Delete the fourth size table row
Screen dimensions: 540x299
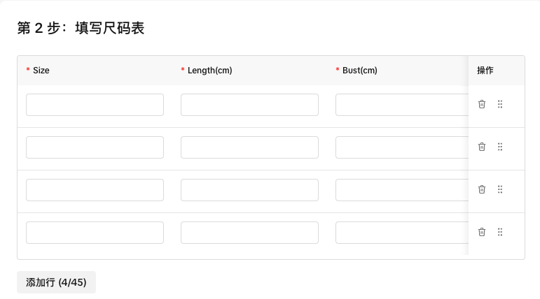482,232
